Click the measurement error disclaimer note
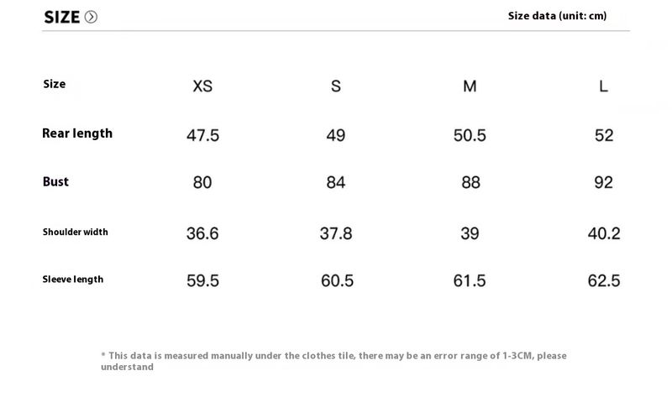The width and height of the screenshot is (672, 397). pyautogui.click(x=333, y=361)
